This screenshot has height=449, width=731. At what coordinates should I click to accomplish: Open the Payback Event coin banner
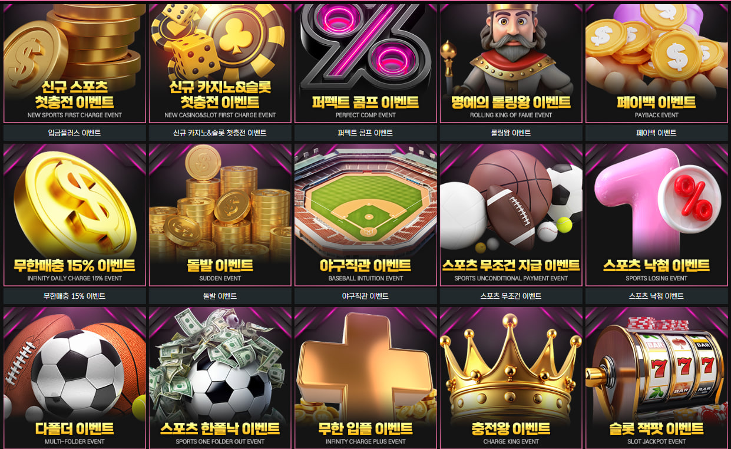[656, 63]
